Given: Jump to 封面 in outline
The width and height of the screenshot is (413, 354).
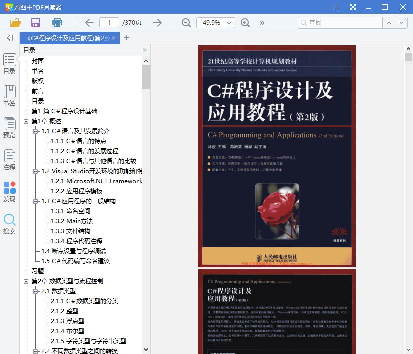Looking at the screenshot, I should tap(38, 61).
